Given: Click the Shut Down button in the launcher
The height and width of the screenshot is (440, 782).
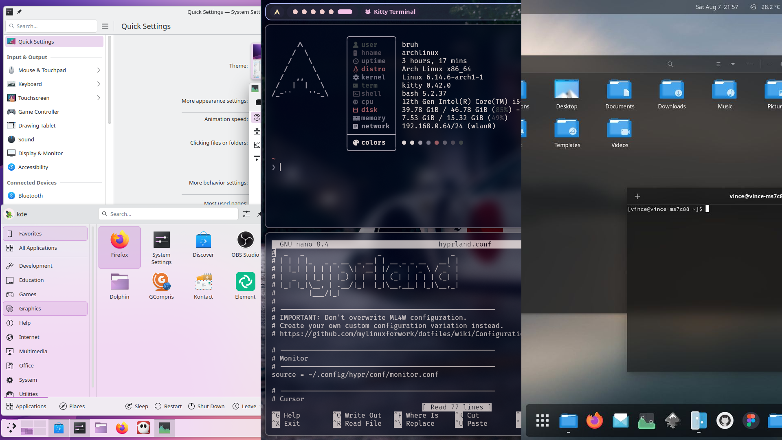Looking at the screenshot, I should tap(206, 406).
